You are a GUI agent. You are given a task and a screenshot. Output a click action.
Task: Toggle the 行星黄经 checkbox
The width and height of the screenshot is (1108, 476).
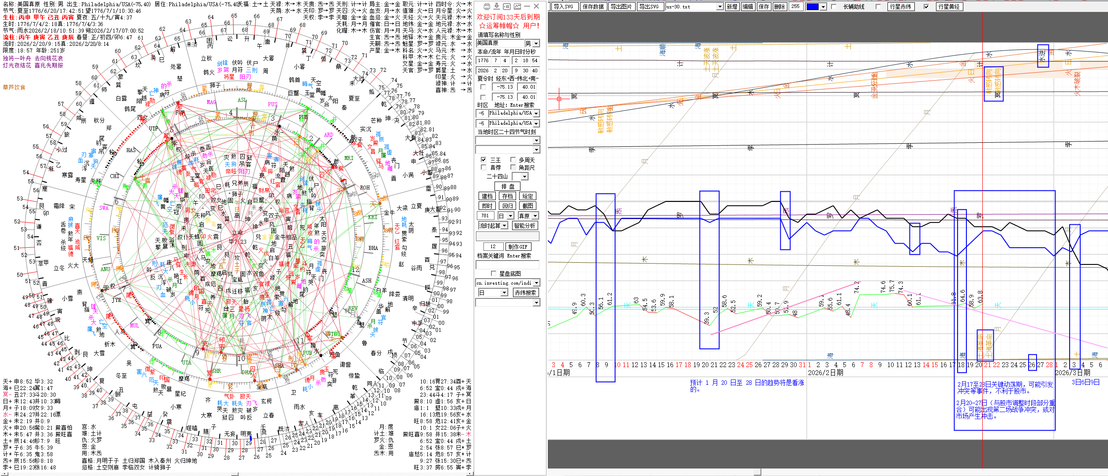(926, 7)
